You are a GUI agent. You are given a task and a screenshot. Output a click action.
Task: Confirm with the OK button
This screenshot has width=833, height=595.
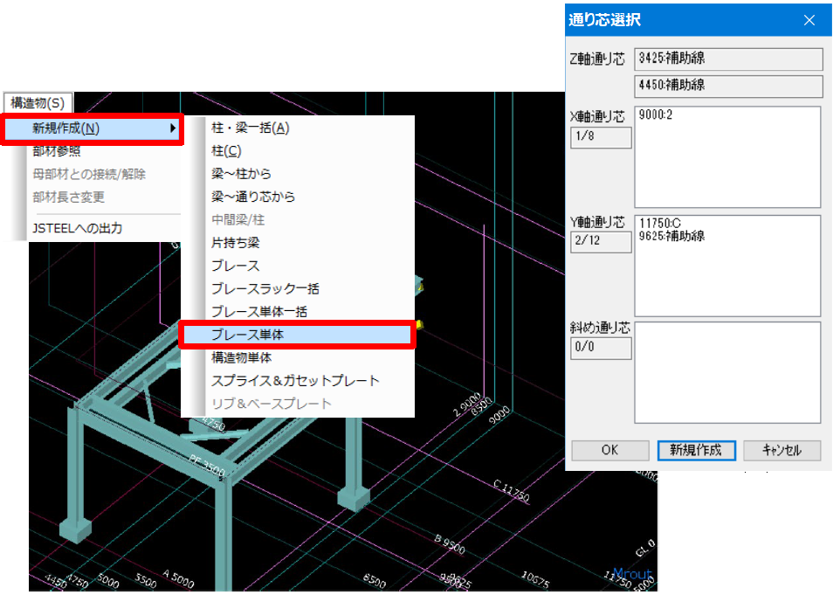609,450
